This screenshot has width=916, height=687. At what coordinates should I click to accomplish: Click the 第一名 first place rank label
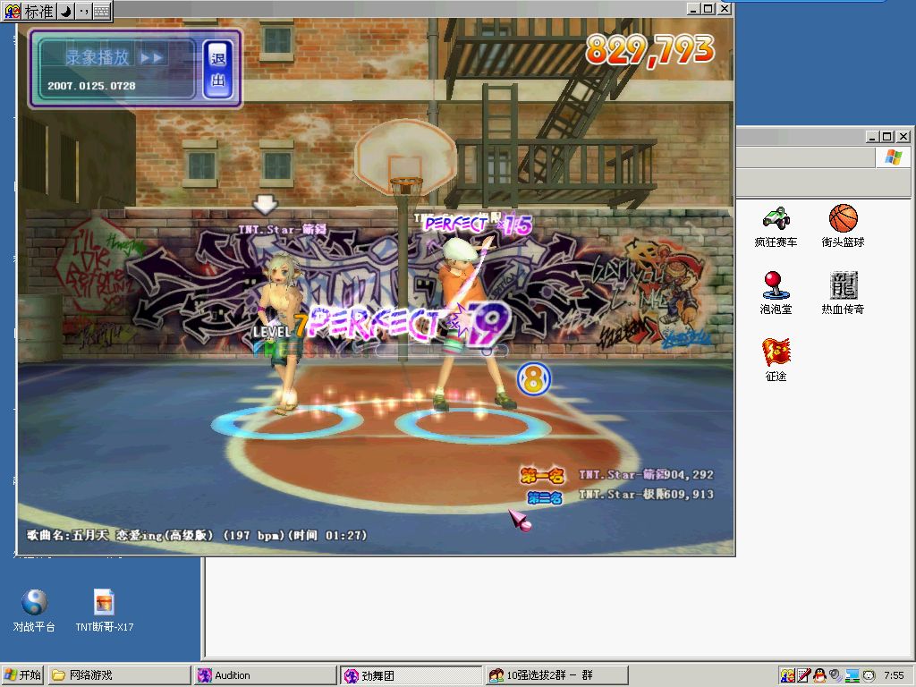[x=542, y=476]
